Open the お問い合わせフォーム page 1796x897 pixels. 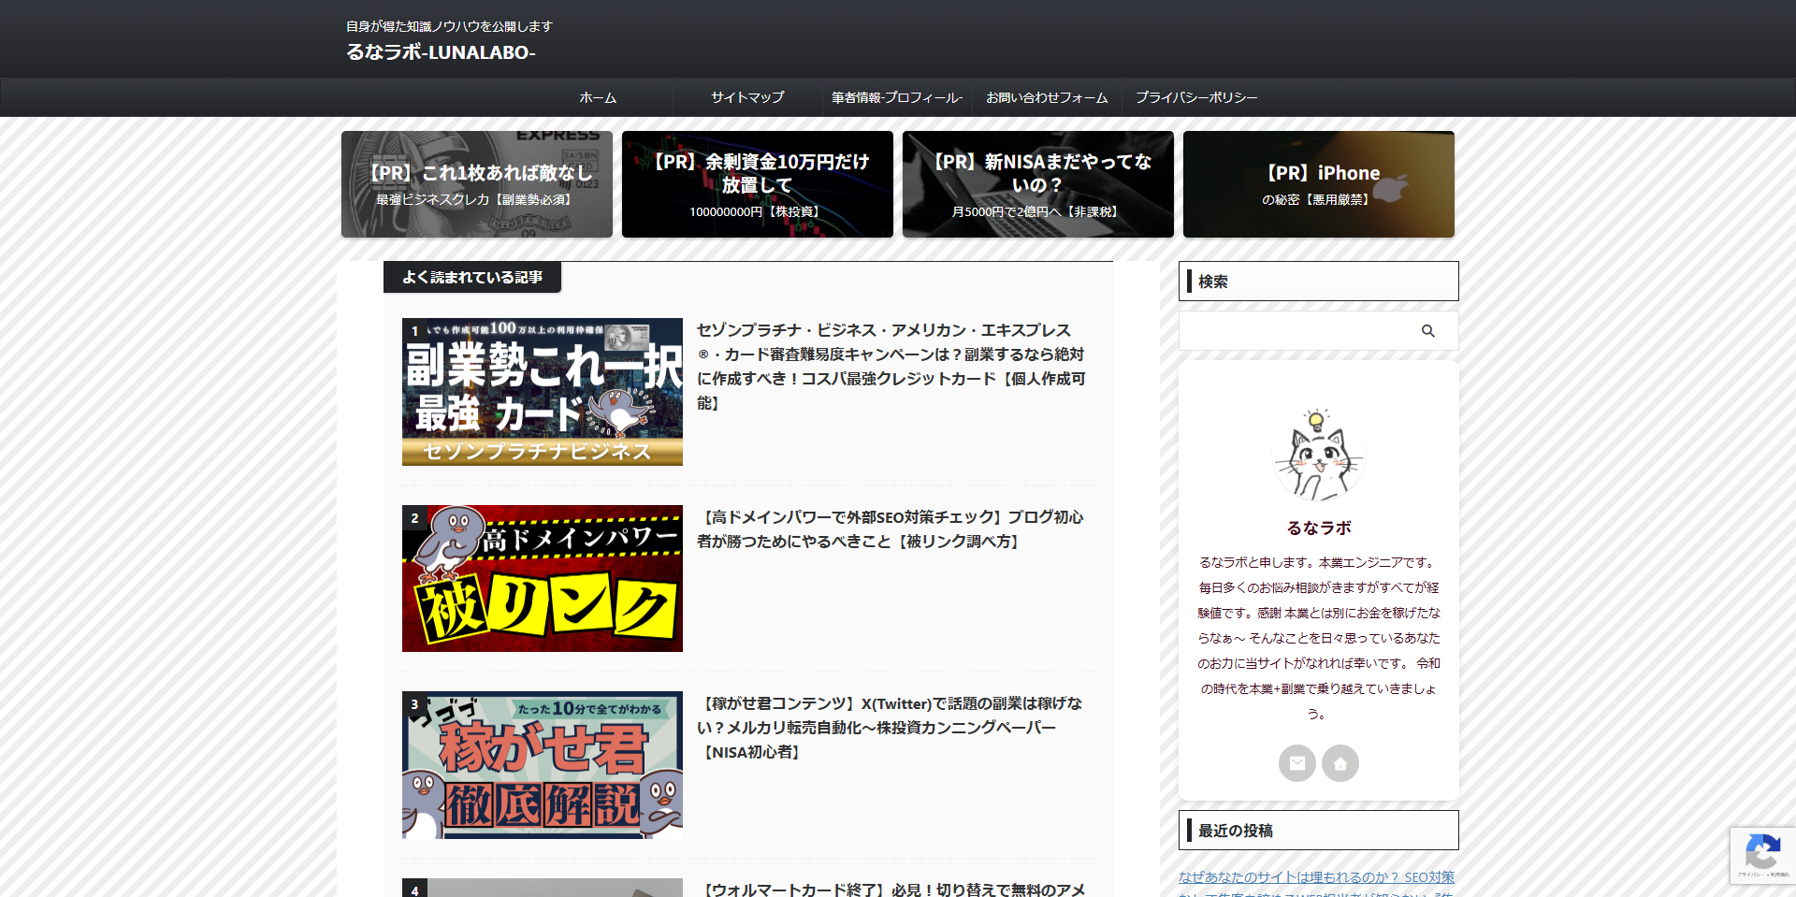(1047, 97)
